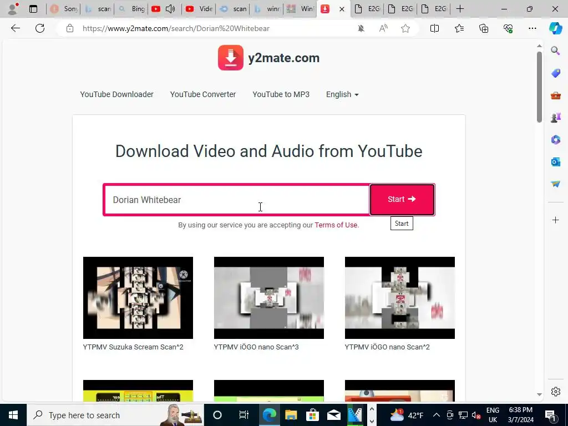Click title text YTPMV iÖGO nano Scan^2

click(387, 347)
